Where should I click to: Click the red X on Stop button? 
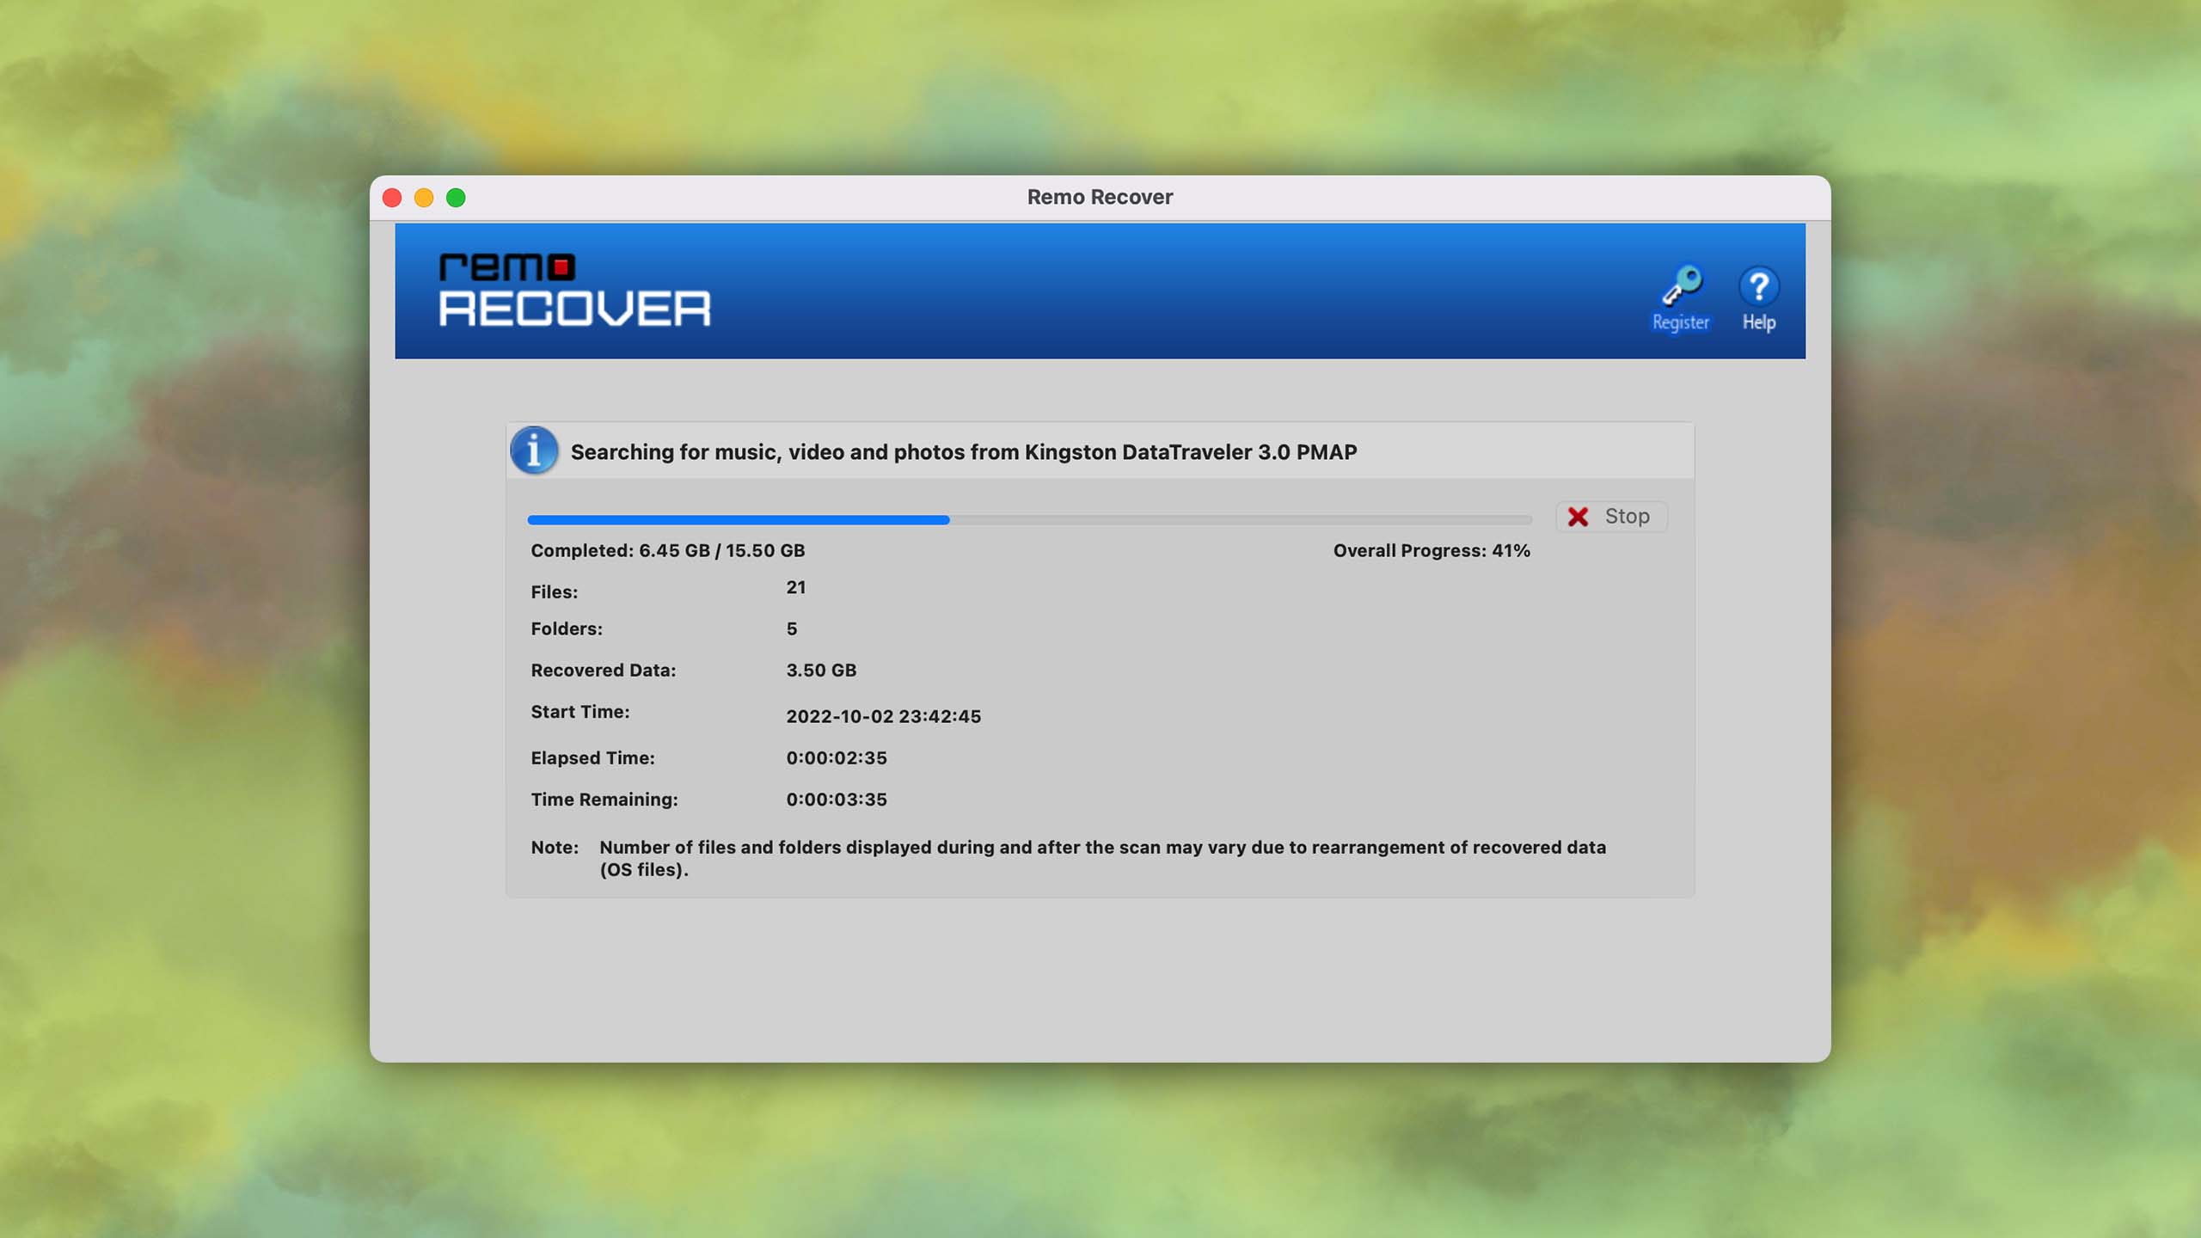(x=1578, y=516)
